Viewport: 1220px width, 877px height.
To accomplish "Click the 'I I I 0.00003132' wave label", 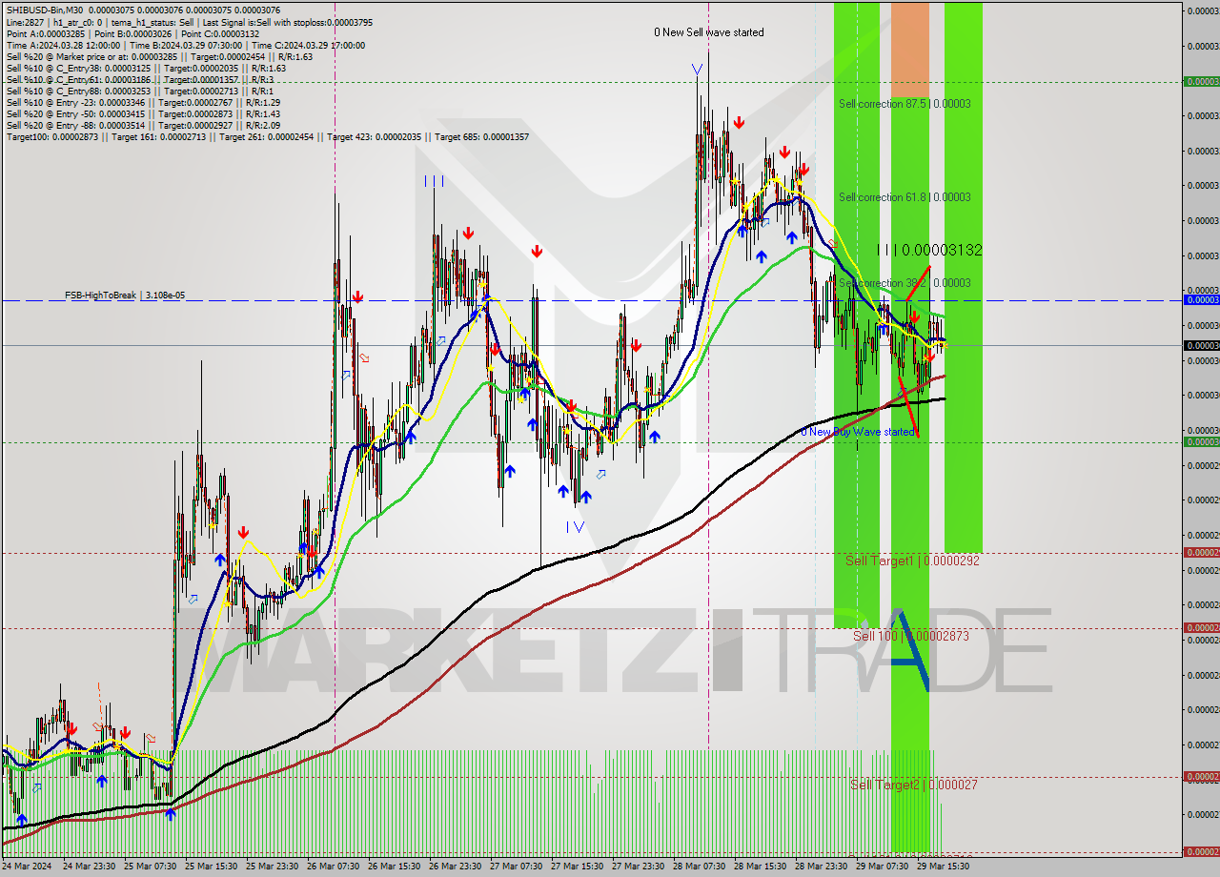I will (x=929, y=250).
